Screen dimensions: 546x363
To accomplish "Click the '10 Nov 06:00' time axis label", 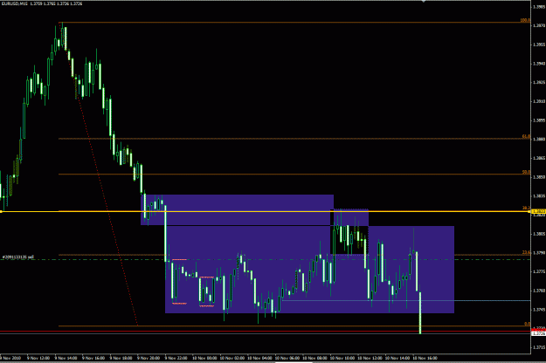I will pyautogui.click(x=287, y=358).
